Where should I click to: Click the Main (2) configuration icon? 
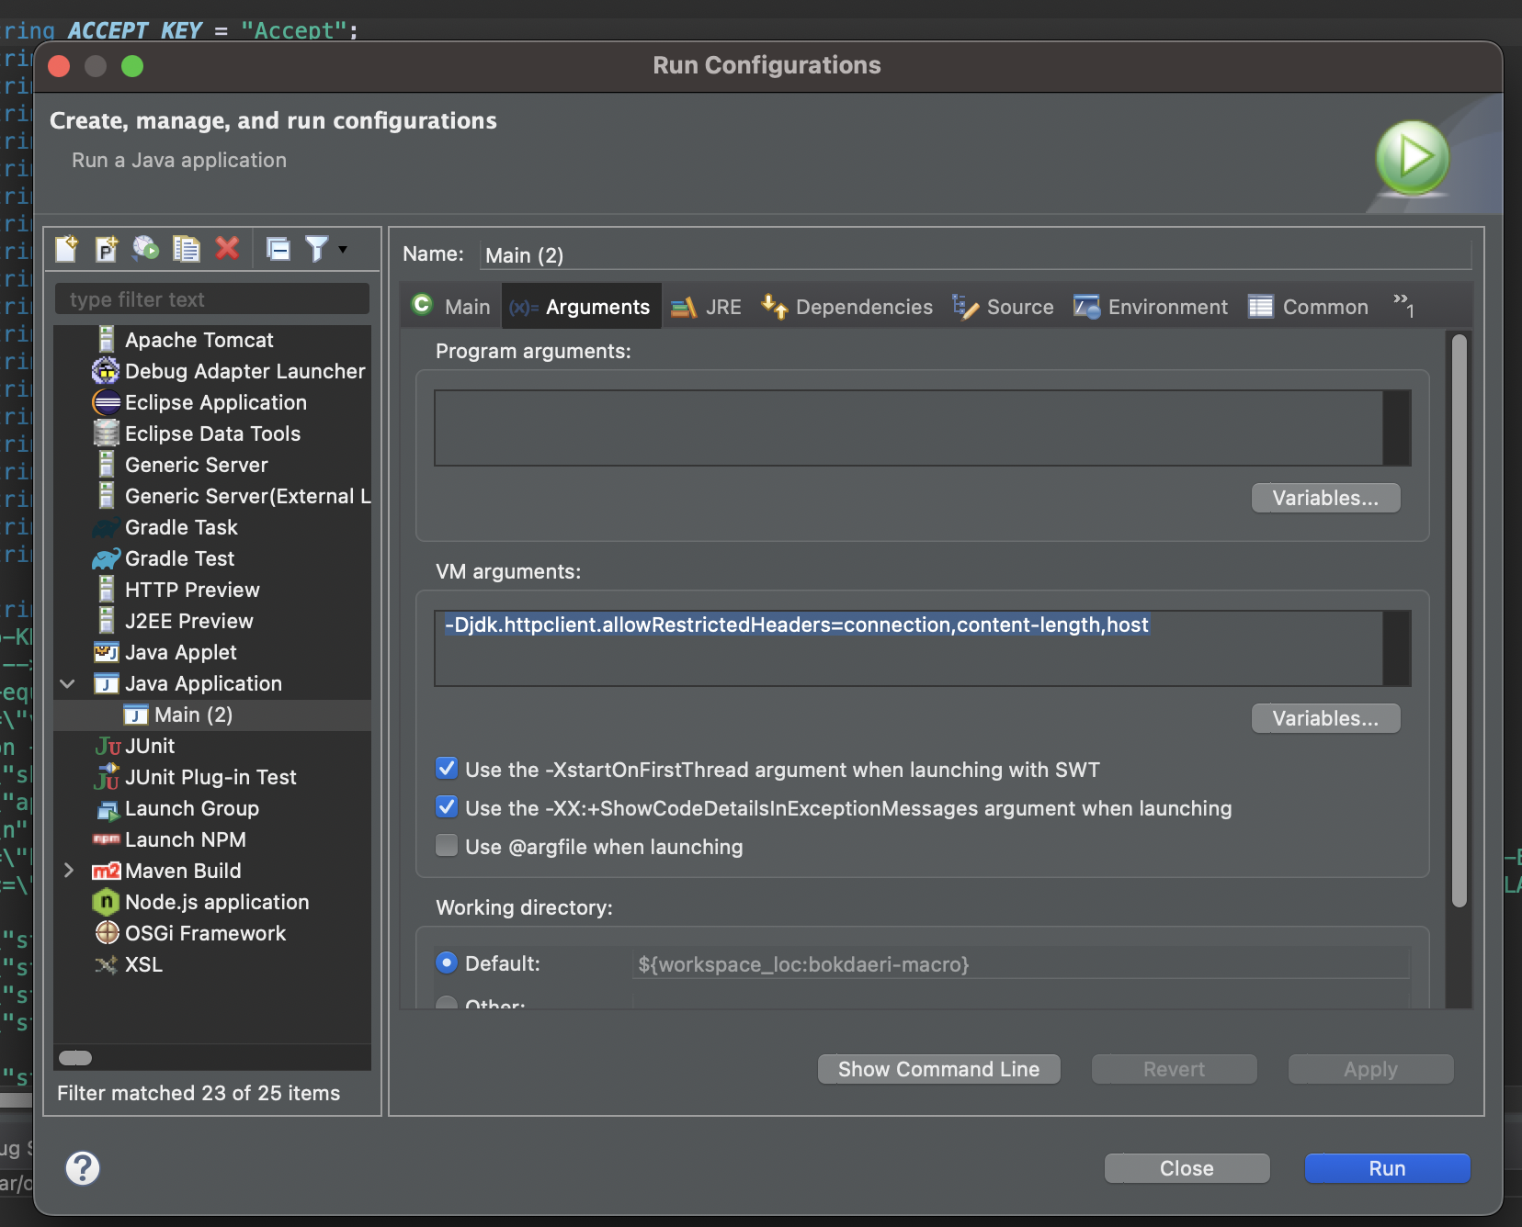136,715
